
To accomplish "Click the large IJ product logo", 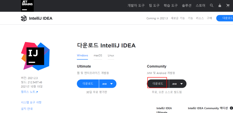I will click(x=35, y=56).
